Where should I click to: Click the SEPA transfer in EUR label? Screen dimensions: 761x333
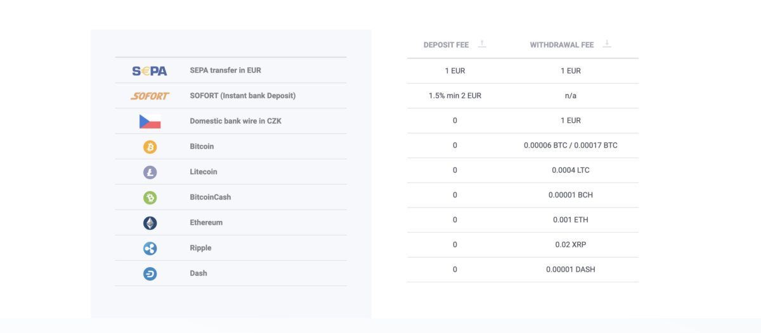[x=225, y=70]
